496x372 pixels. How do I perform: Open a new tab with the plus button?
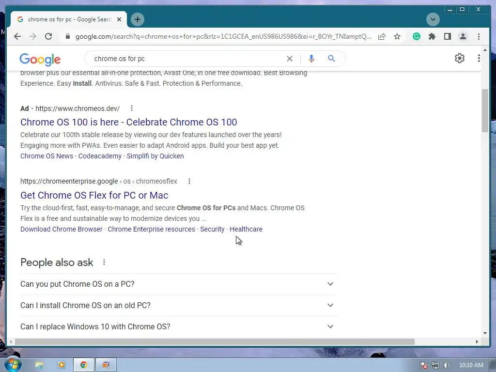tap(137, 19)
